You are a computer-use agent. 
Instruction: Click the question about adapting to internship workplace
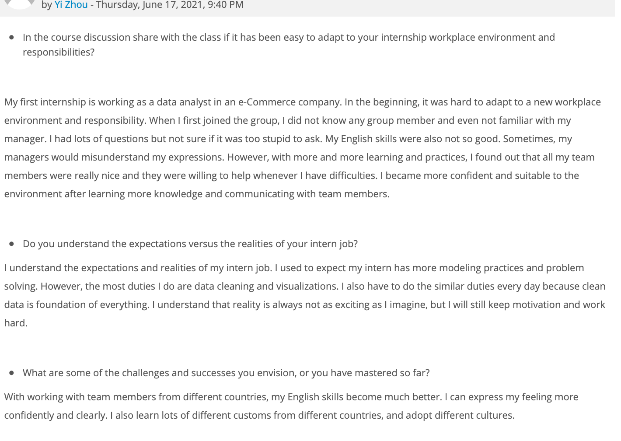pos(289,45)
